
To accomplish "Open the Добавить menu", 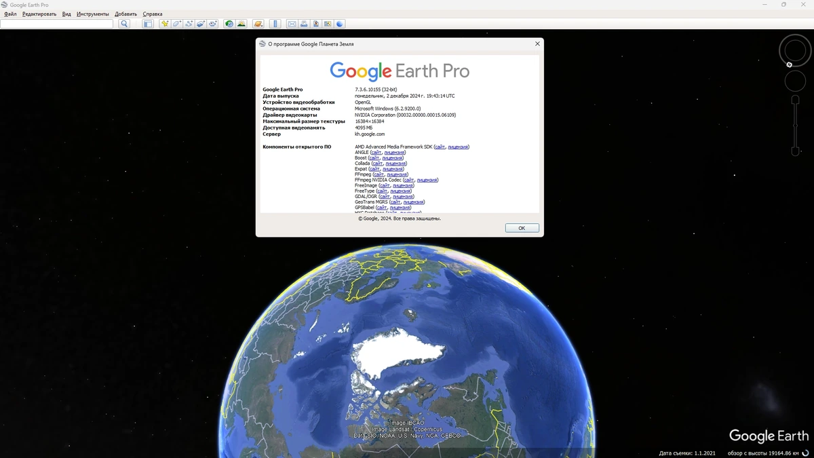I will pyautogui.click(x=125, y=14).
